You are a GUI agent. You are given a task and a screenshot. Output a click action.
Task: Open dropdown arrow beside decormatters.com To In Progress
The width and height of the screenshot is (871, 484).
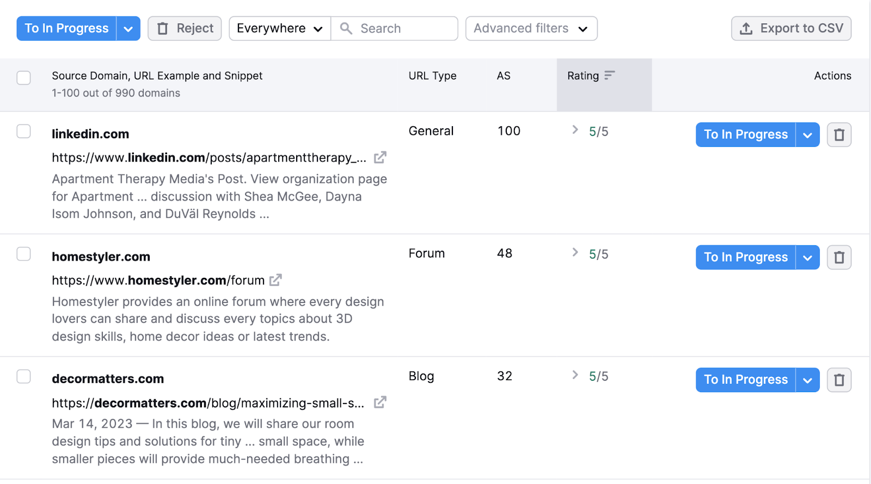click(x=808, y=380)
